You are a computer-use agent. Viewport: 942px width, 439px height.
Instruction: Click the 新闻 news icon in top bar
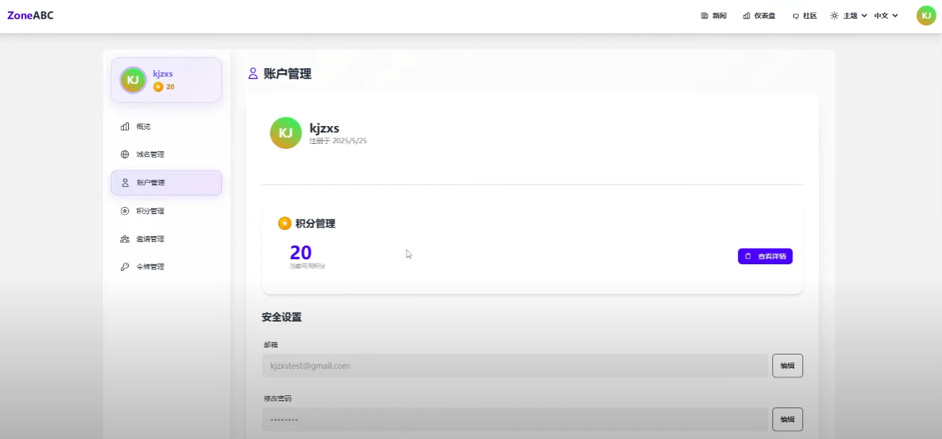click(x=704, y=16)
